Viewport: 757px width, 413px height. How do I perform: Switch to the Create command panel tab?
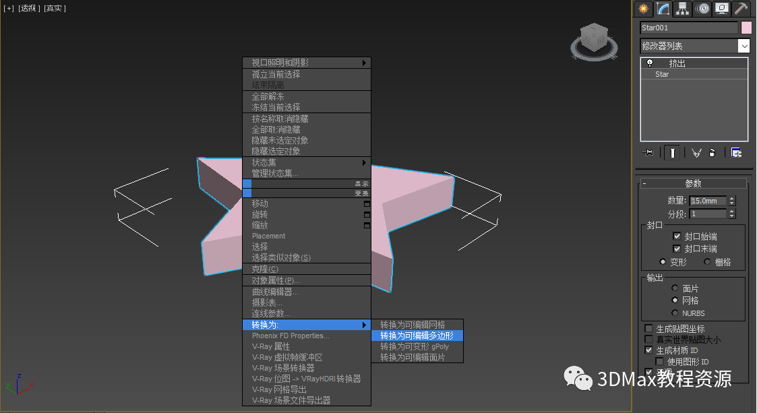click(642, 8)
